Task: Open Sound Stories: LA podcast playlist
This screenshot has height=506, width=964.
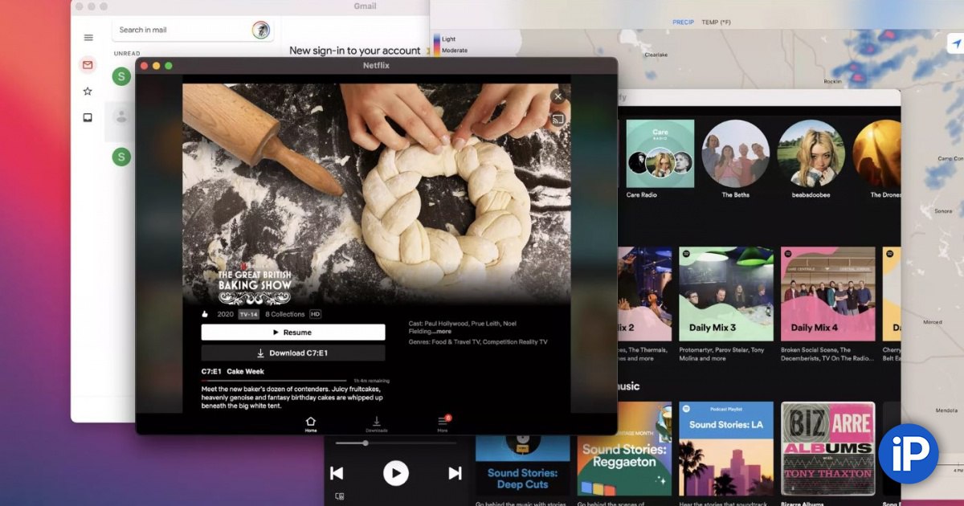Action: point(726,449)
